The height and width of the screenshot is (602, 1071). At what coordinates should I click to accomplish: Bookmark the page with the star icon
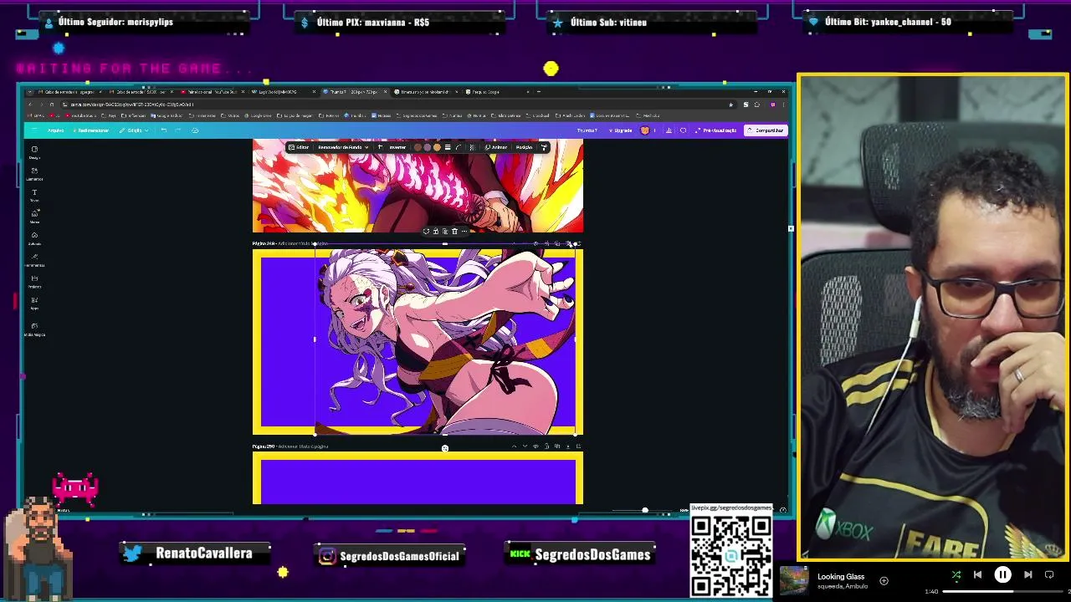pos(730,105)
